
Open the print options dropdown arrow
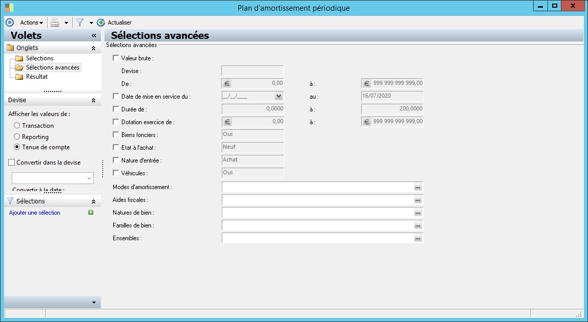click(67, 23)
